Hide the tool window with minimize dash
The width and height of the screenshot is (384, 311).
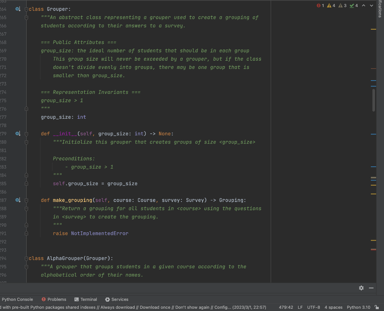371,288
